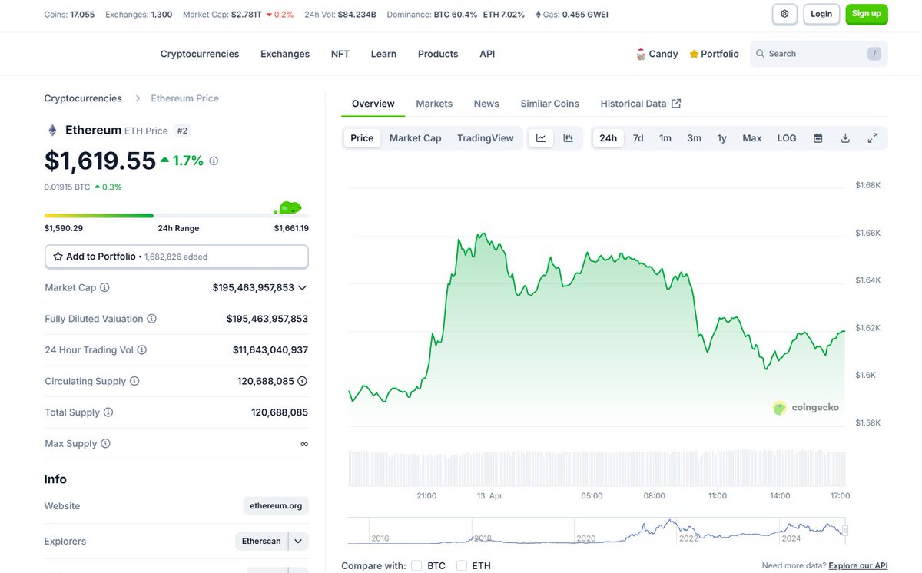Open the NFT section in the navigation
922x573 pixels.
coord(340,54)
